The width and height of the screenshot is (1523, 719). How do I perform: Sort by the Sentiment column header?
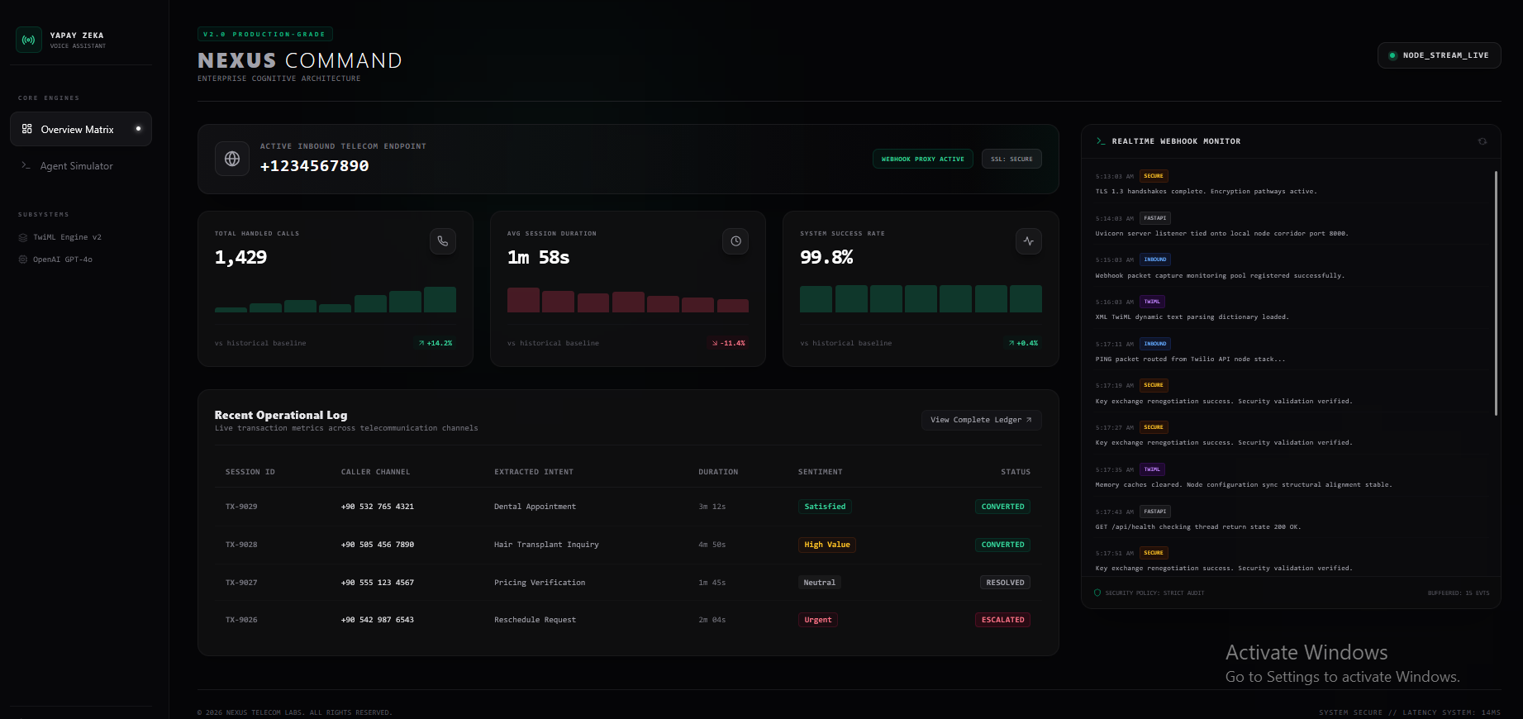click(x=820, y=472)
